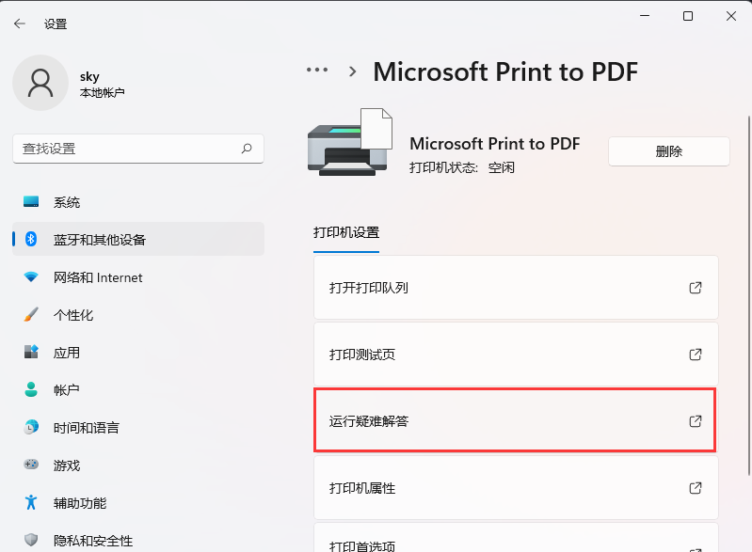The image size is (752, 552).
Task: Open Network and Internet settings
Action: point(98,277)
